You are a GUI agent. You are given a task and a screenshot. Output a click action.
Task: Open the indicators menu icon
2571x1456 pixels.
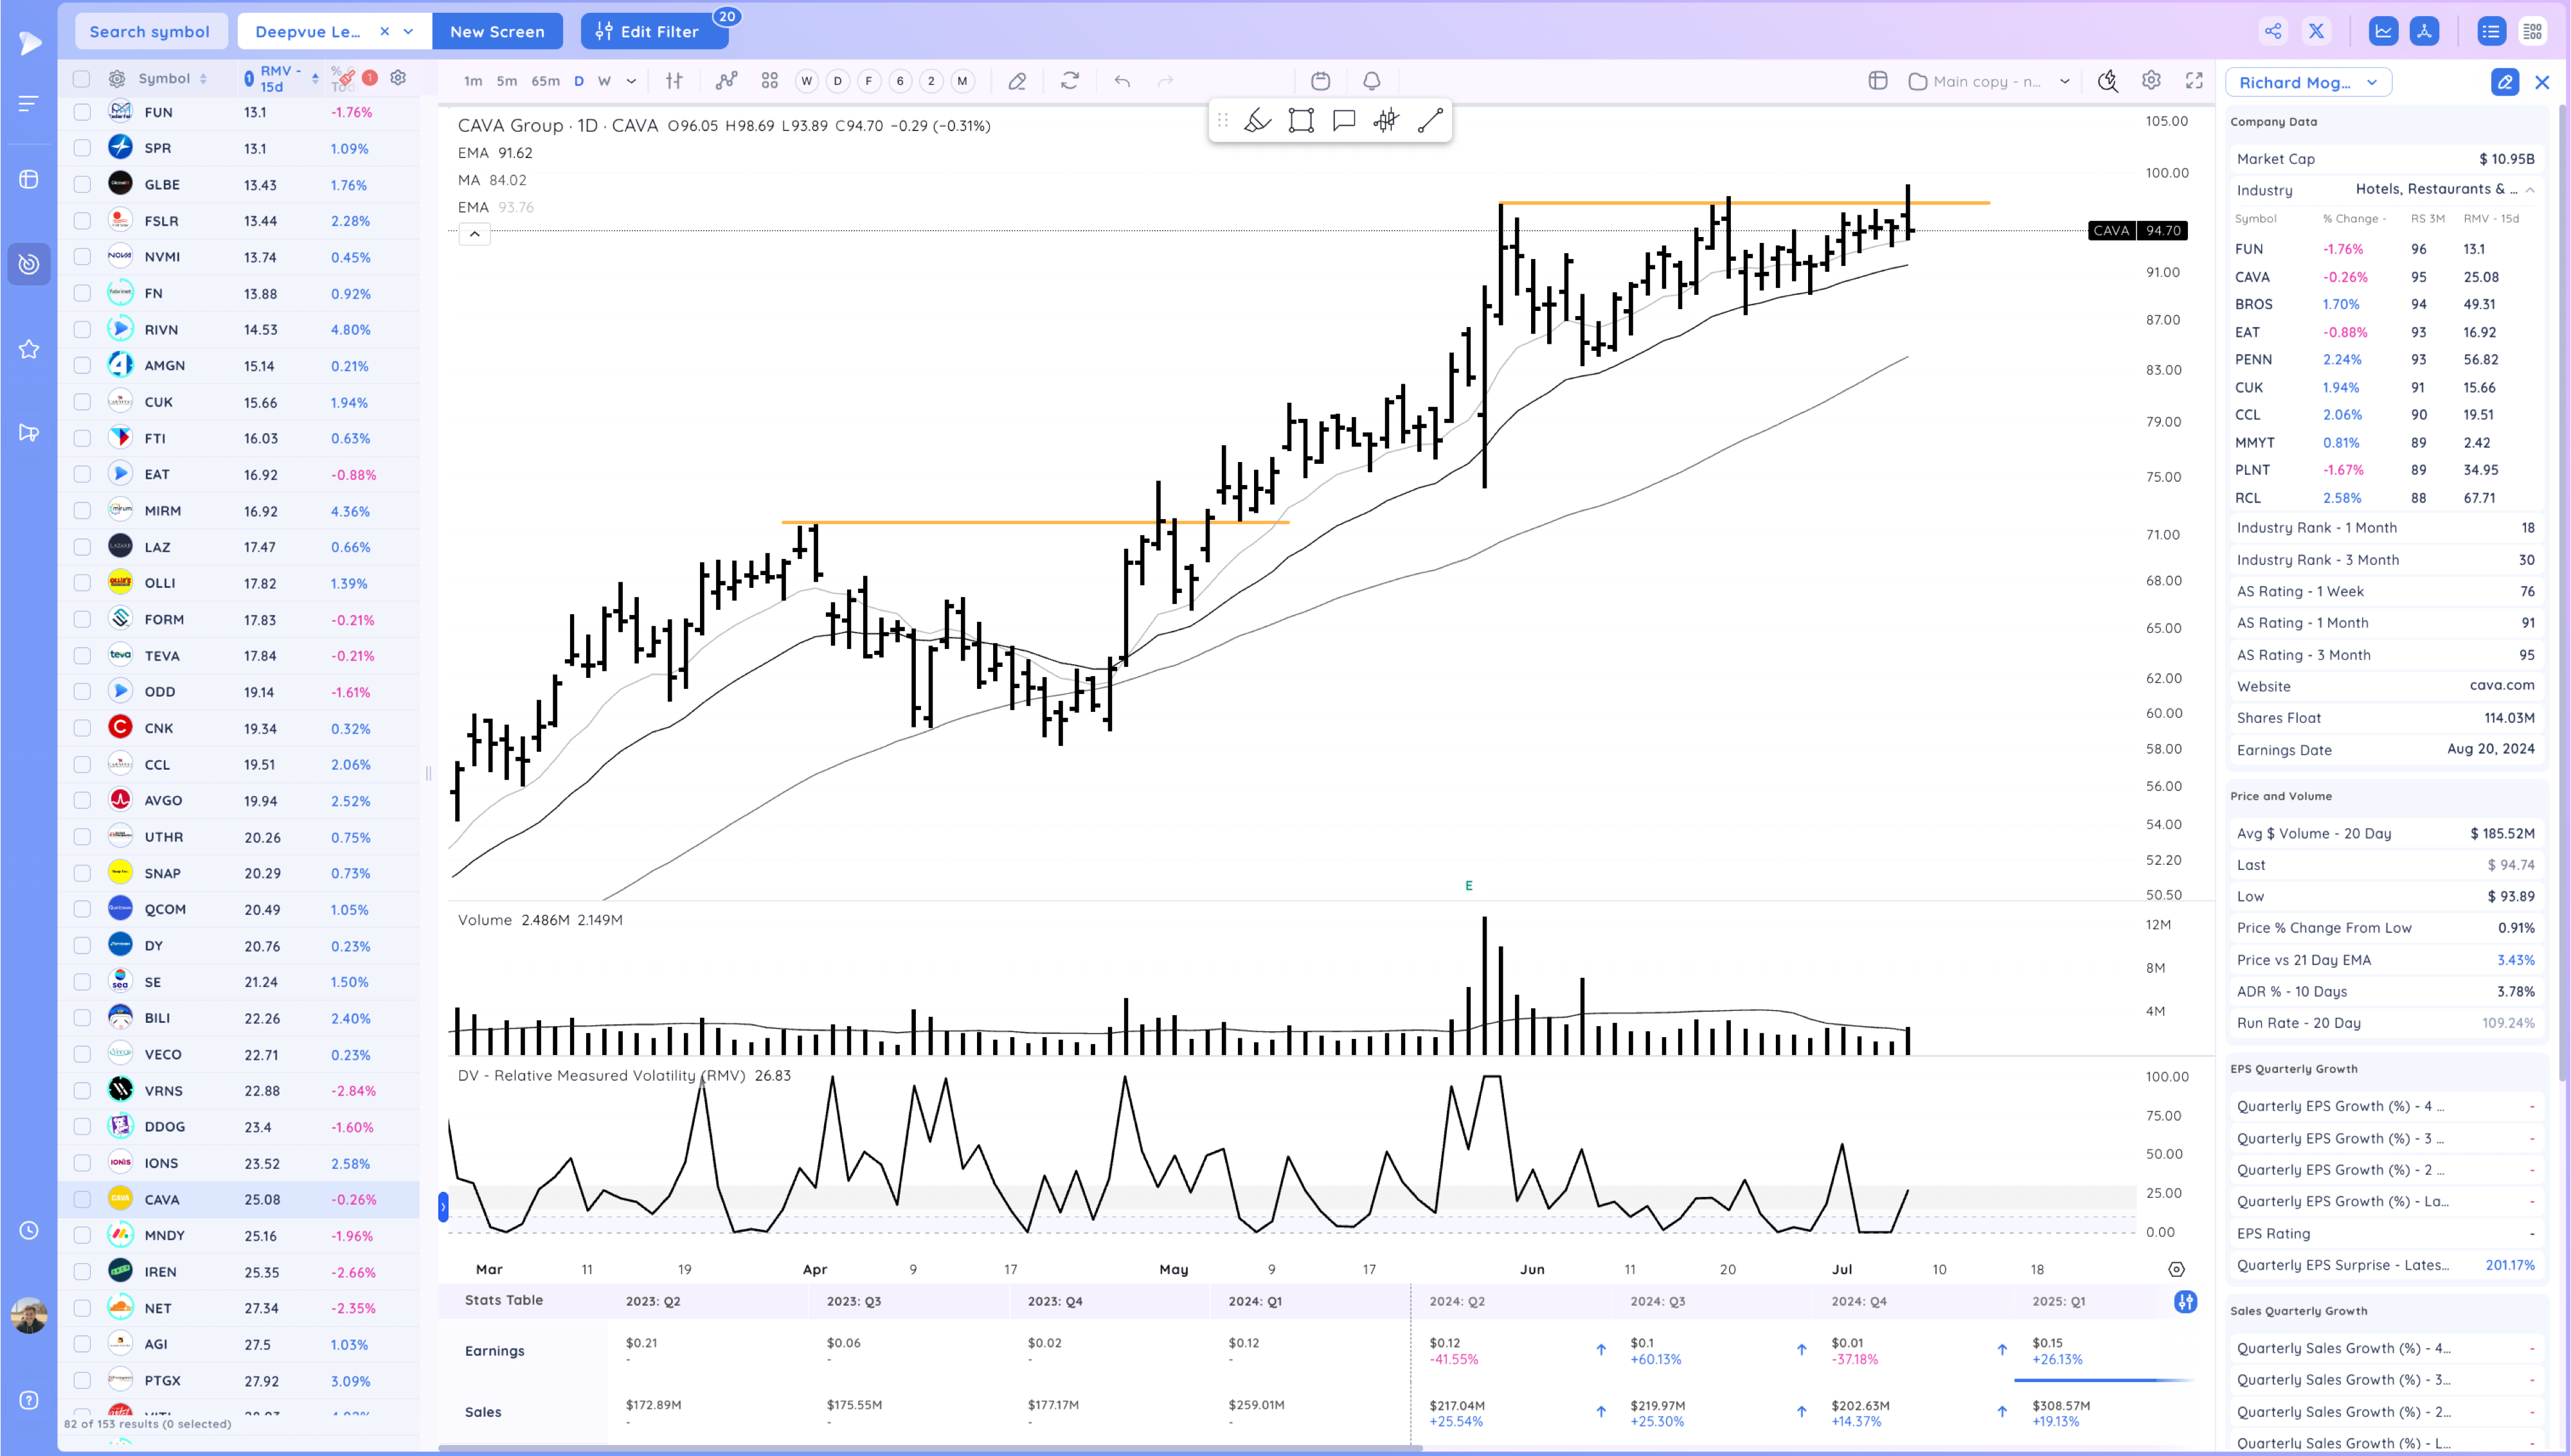pos(727,81)
